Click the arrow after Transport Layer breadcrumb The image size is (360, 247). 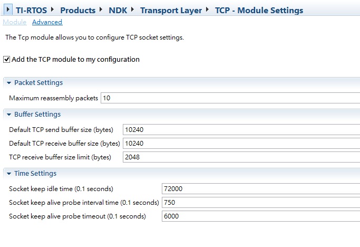[x=207, y=9]
